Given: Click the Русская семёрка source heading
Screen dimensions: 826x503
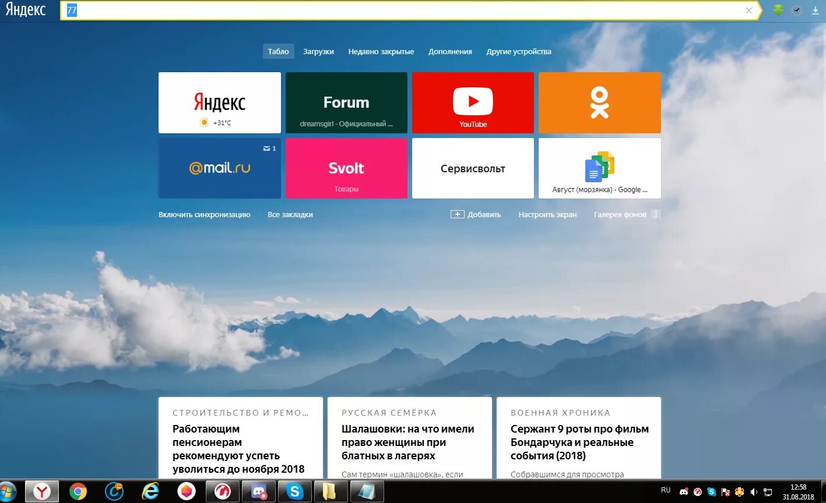Looking at the screenshot, I should pos(389,413).
